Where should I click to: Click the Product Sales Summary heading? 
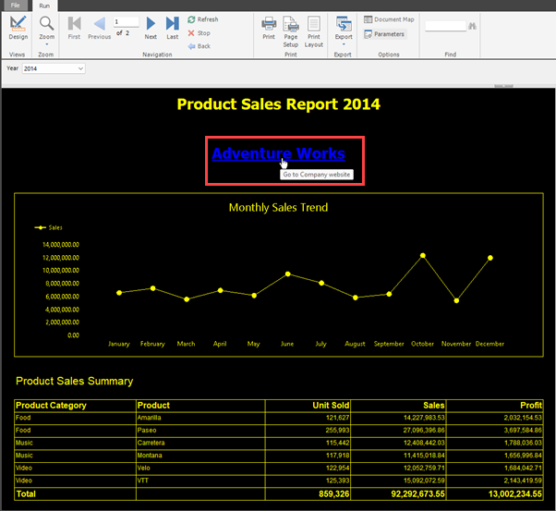pyautogui.click(x=75, y=381)
